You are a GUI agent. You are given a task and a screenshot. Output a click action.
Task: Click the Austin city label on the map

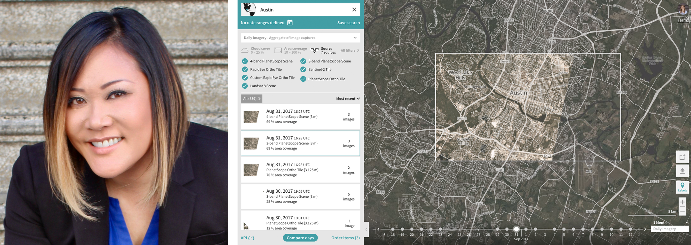click(x=519, y=93)
